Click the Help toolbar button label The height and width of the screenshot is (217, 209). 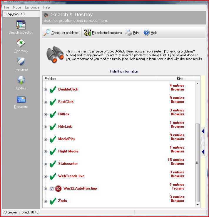tap(154, 33)
